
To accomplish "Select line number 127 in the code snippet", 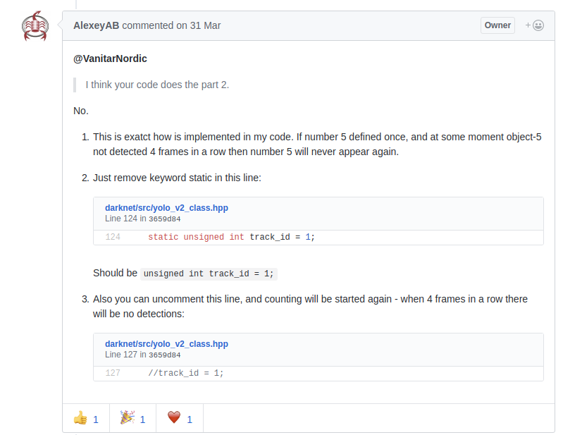I will coord(113,373).
